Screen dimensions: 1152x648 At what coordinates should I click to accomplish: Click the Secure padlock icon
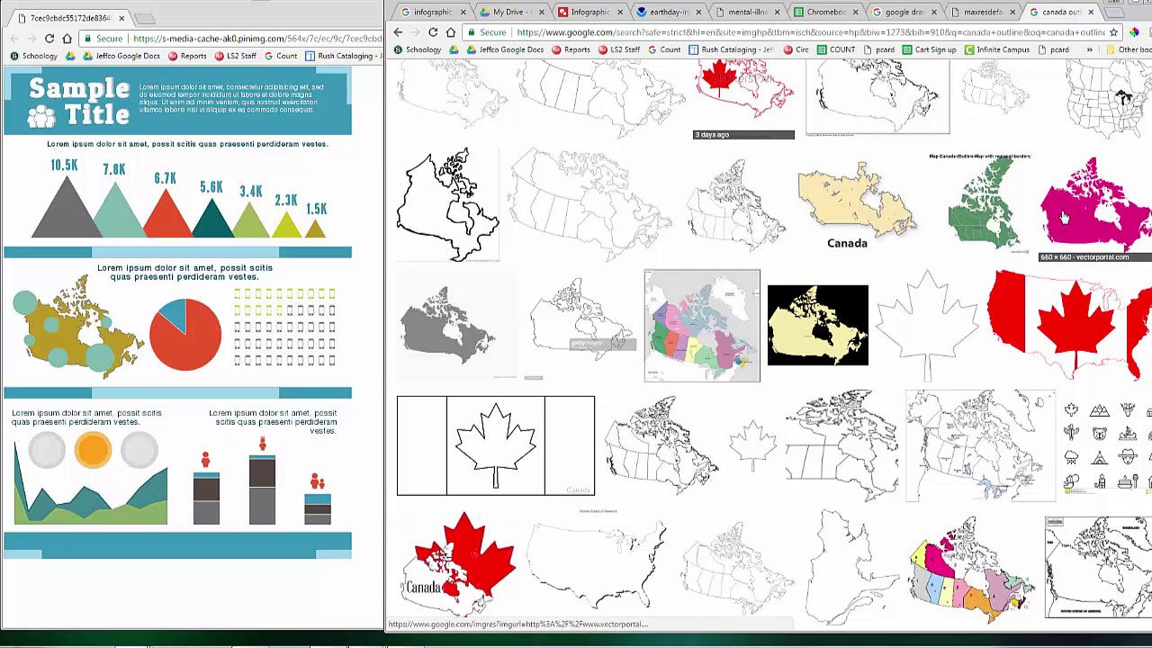pos(472,31)
